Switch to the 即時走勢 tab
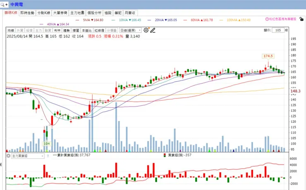The width and height of the screenshot is (306, 190). 27,13
